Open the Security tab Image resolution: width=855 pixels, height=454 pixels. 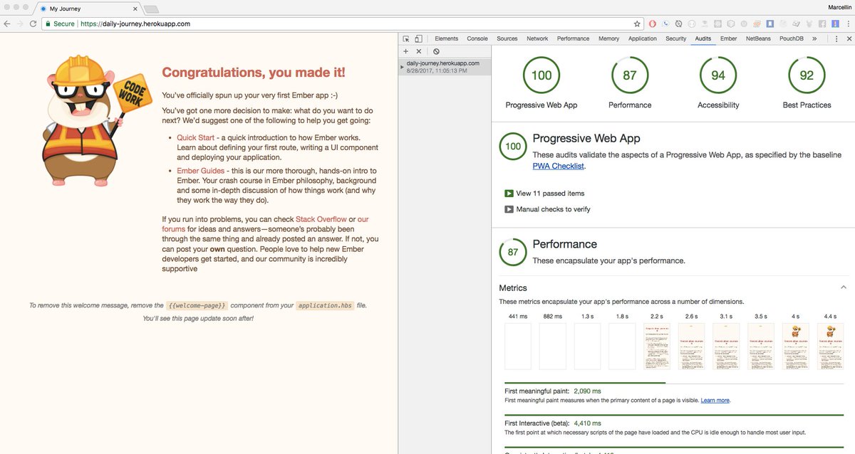pos(676,38)
